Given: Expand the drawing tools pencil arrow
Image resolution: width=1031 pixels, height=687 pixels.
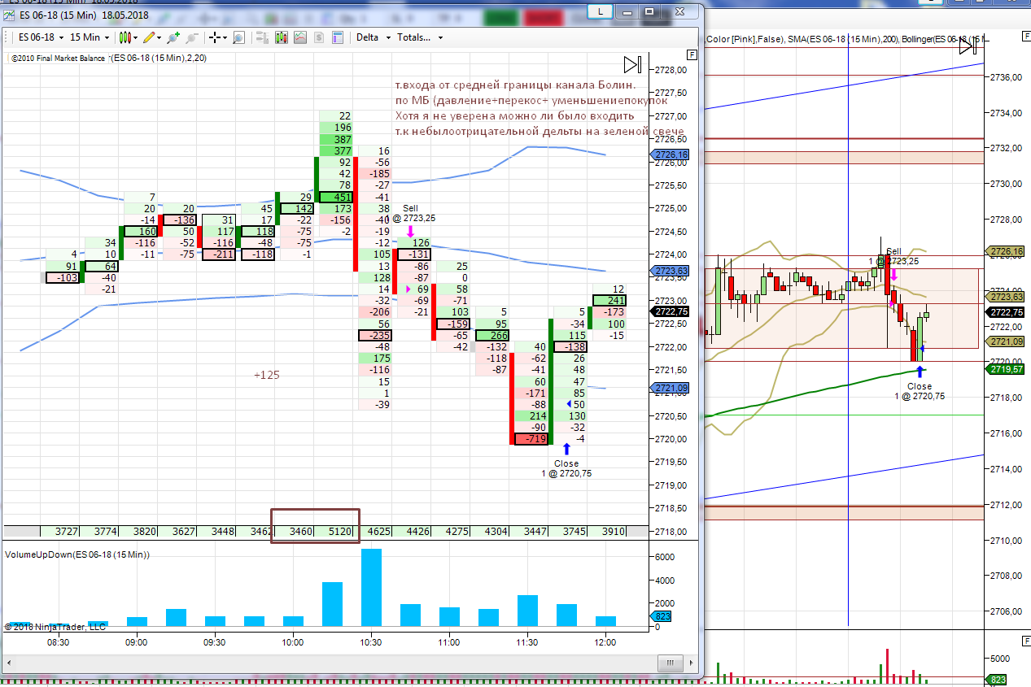Looking at the screenshot, I should [160, 37].
